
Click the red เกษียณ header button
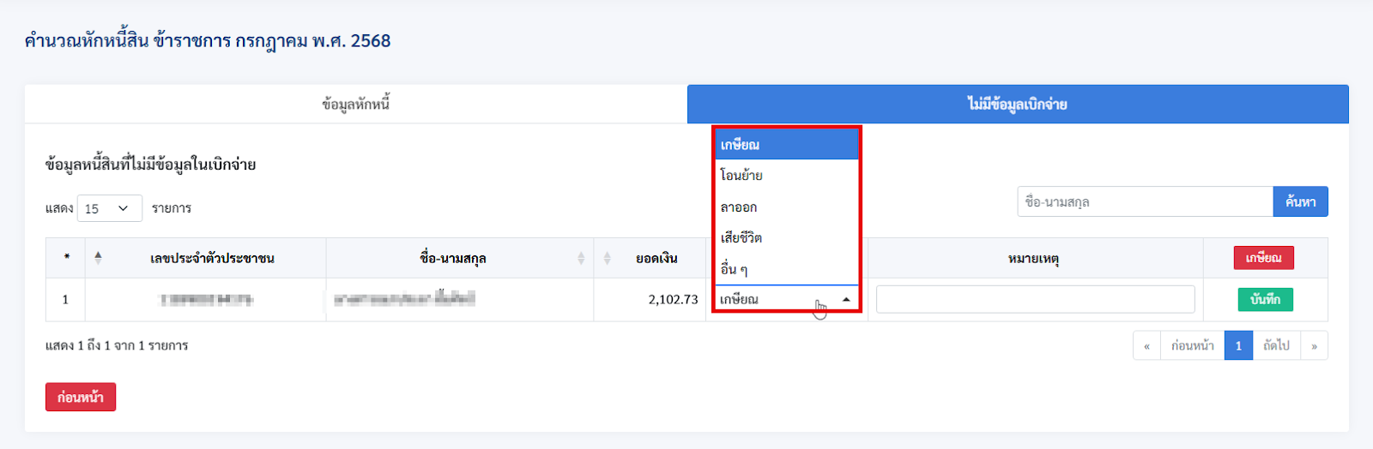1263,258
